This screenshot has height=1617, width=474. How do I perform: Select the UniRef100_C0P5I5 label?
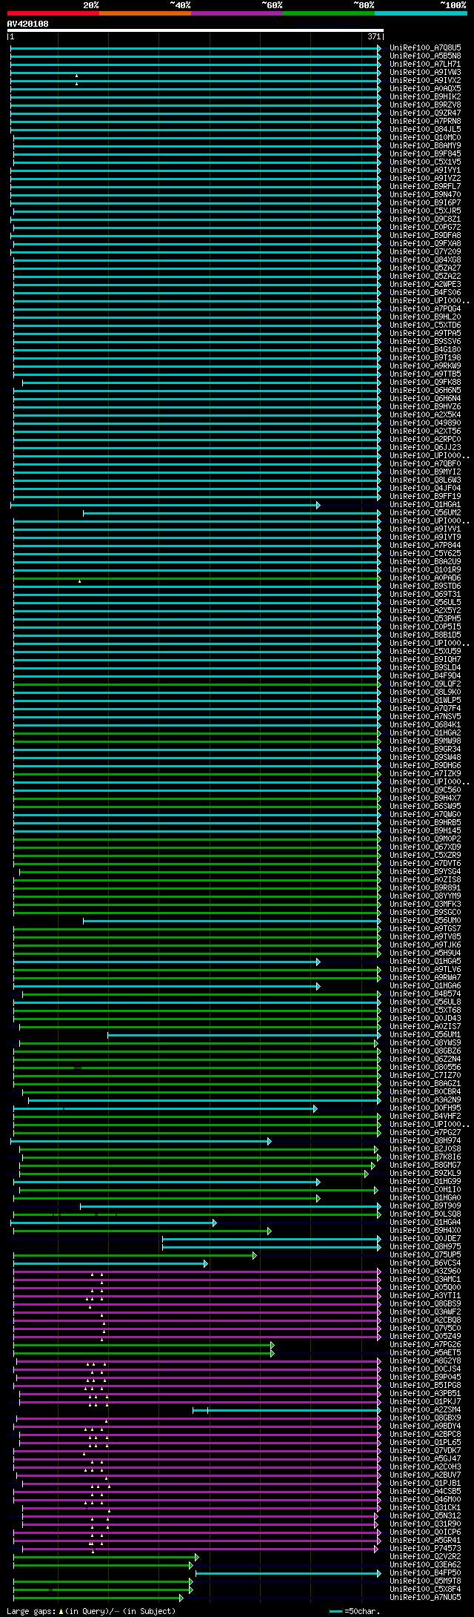click(425, 626)
